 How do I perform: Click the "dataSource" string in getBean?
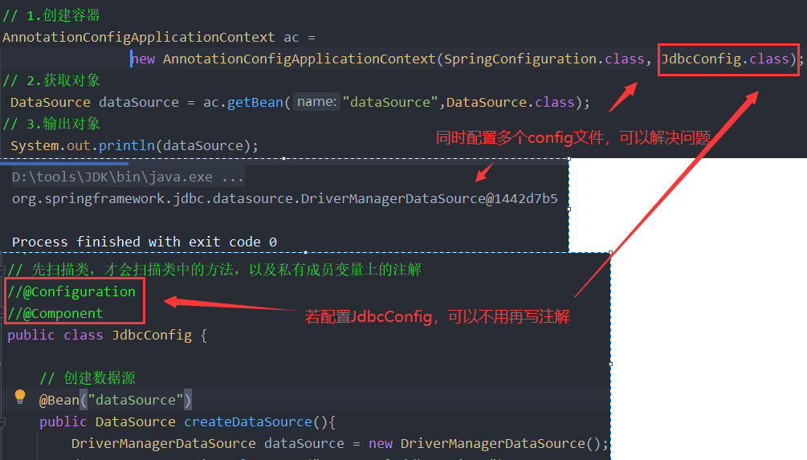pyautogui.click(x=390, y=103)
